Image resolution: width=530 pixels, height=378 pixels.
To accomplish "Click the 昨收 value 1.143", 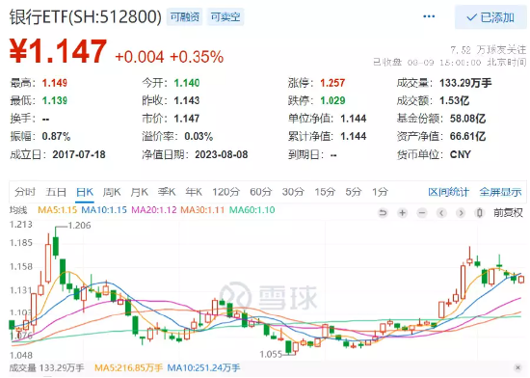I will [x=187, y=100].
